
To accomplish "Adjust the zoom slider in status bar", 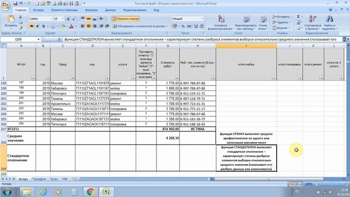I will (x=332, y=184).
